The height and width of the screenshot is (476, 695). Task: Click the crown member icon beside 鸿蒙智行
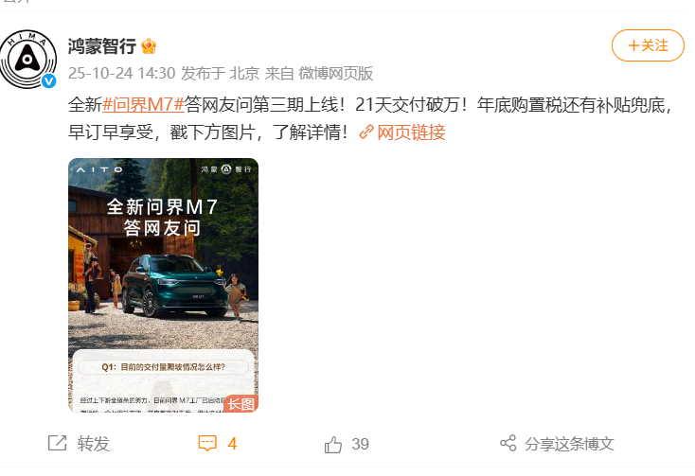pos(149,46)
